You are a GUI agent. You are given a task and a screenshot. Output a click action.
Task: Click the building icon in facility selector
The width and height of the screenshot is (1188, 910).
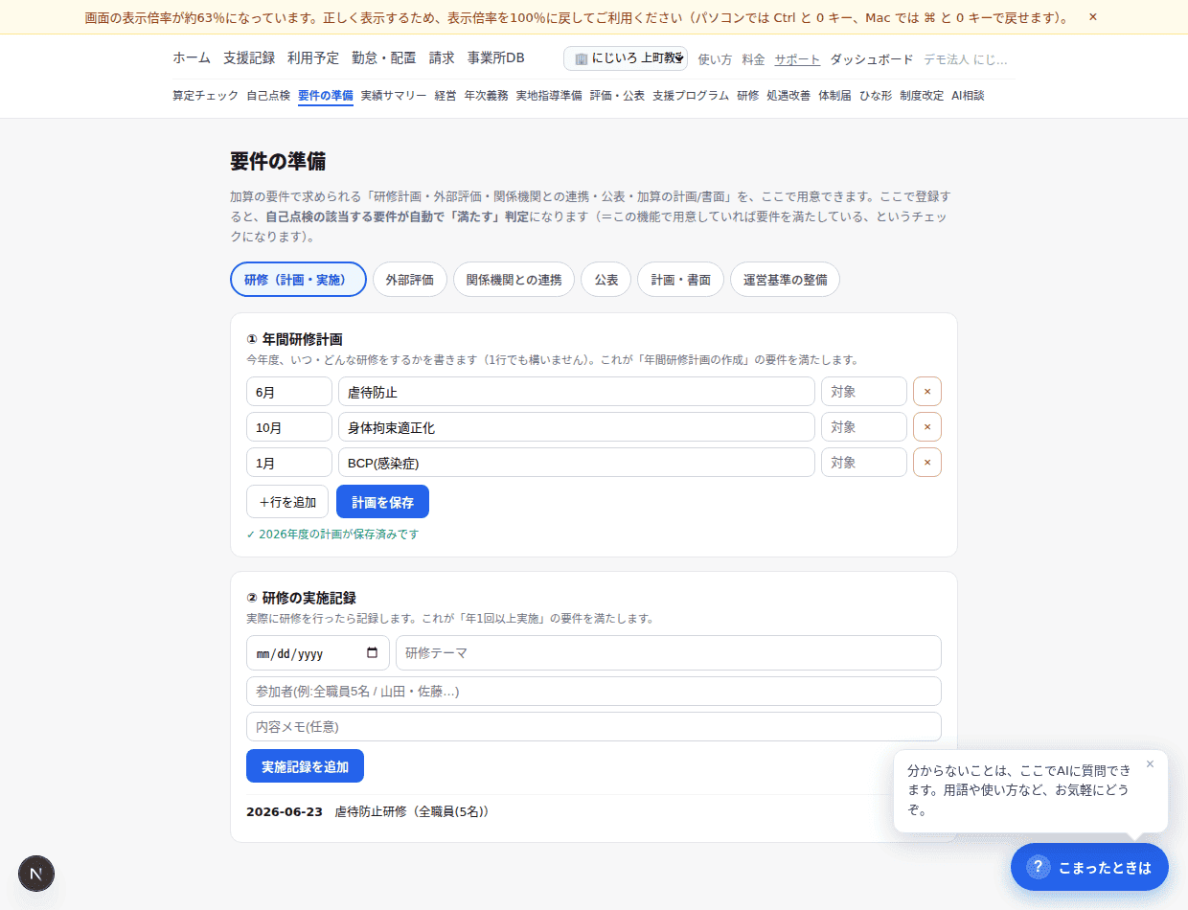(x=581, y=58)
